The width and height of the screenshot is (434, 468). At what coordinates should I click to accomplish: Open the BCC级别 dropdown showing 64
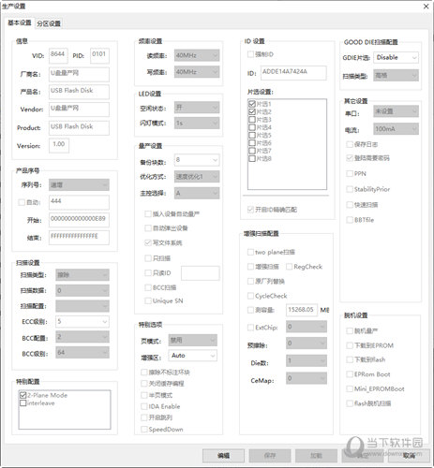[x=82, y=353]
